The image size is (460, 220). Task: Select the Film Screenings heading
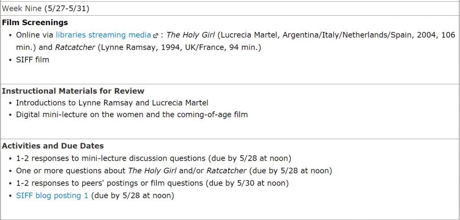35,22
